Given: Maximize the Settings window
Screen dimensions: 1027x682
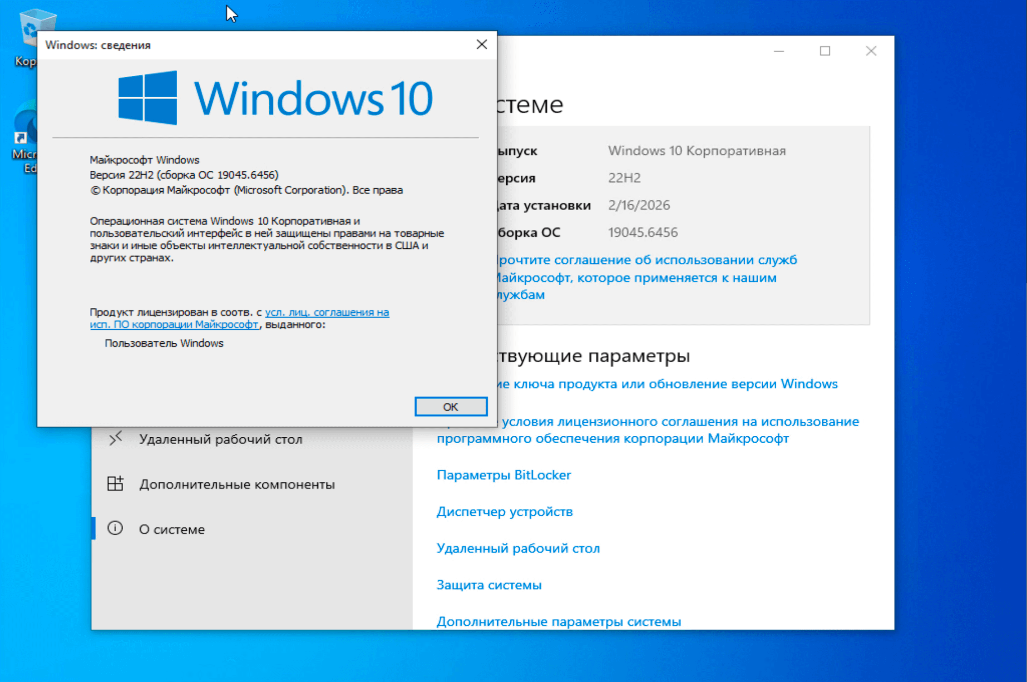Looking at the screenshot, I should (x=825, y=51).
